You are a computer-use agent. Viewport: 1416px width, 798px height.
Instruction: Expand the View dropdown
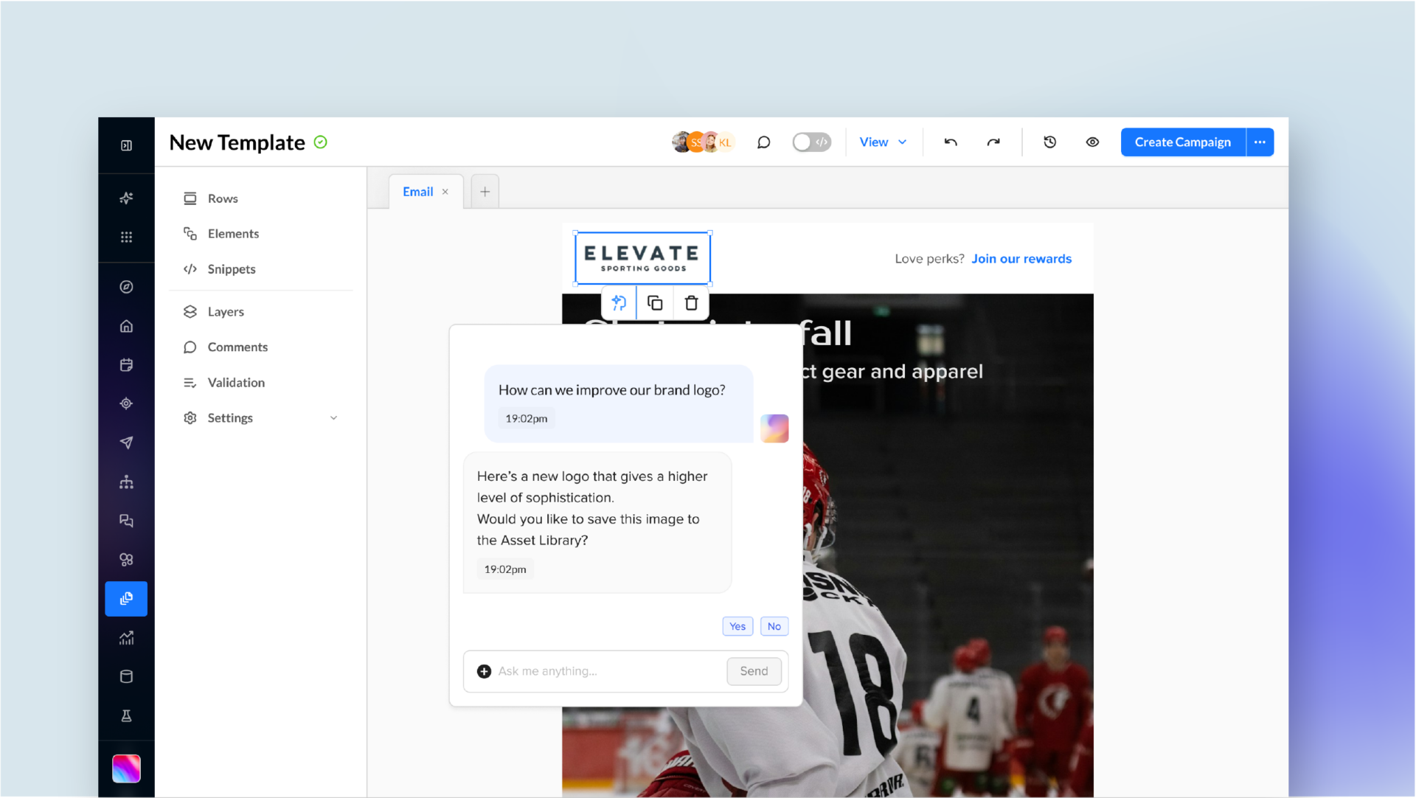(882, 142)
